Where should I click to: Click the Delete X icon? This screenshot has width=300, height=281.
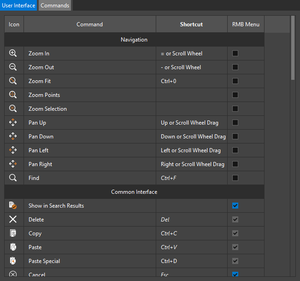[13, 219]
